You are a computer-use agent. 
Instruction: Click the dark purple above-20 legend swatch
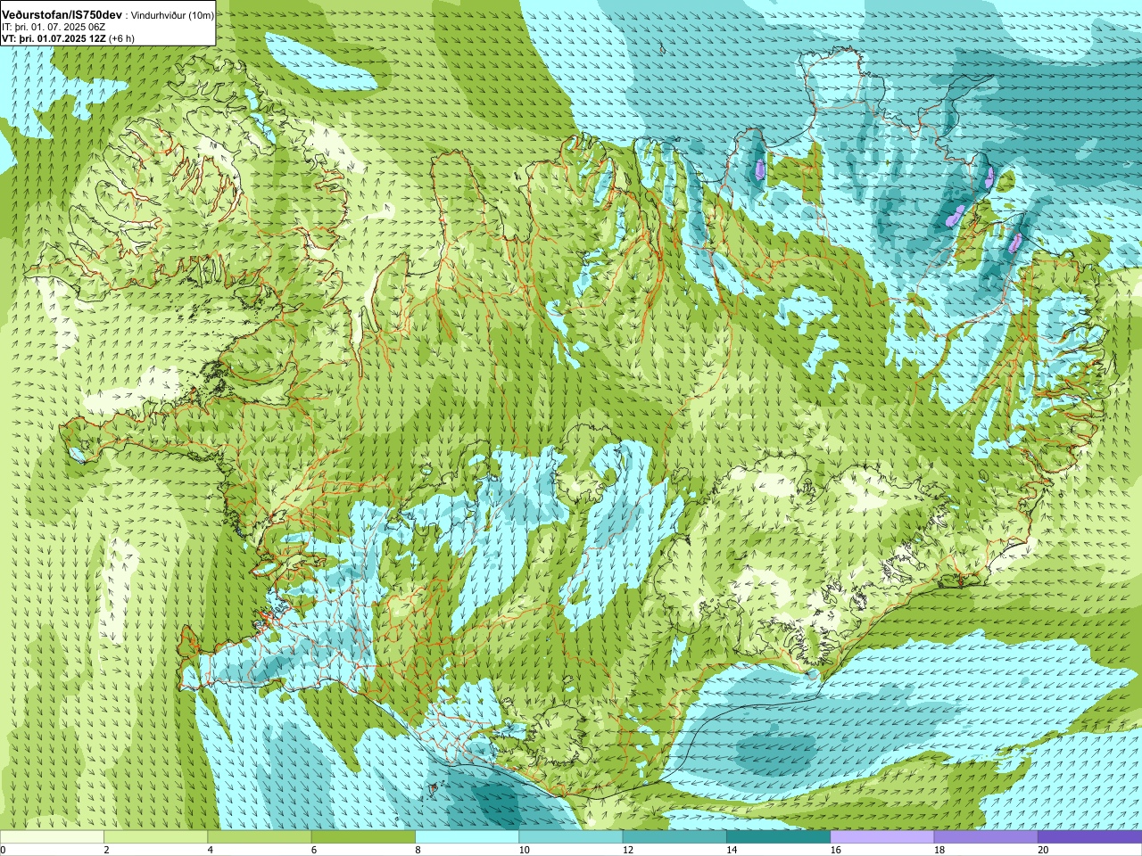(x=1089, y=837)
